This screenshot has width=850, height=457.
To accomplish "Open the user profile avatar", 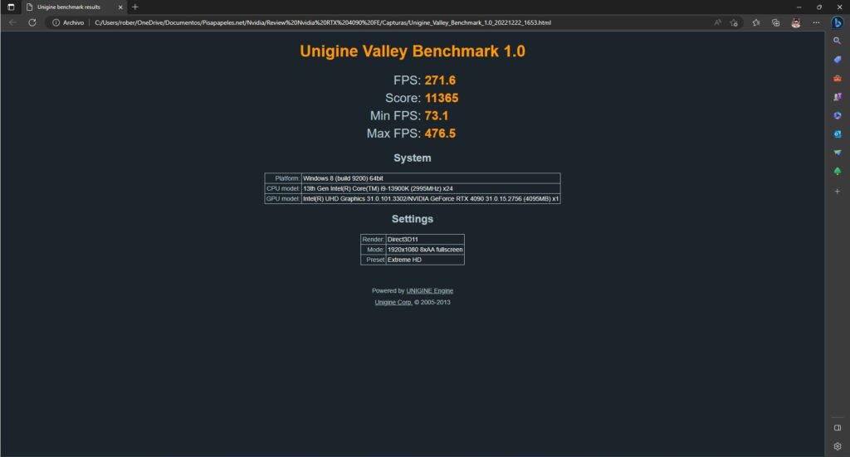I will 795,22.
